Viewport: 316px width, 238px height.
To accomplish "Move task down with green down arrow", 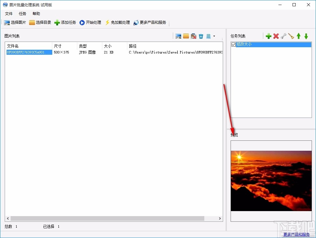I will pos(306,36).
